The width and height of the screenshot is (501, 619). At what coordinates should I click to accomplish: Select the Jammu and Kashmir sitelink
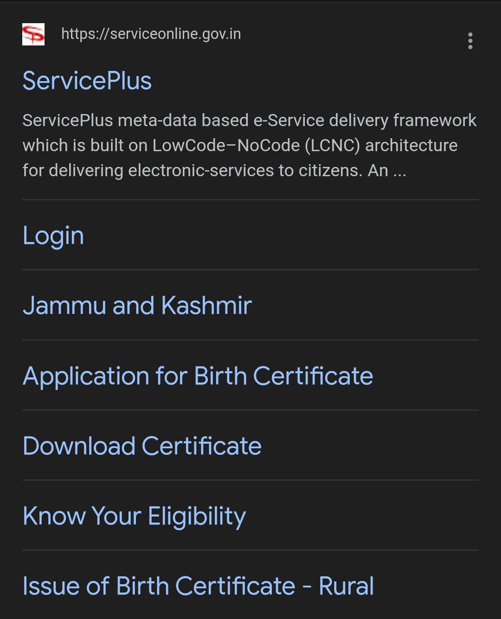pyautogui.click(x=137, y=306)
